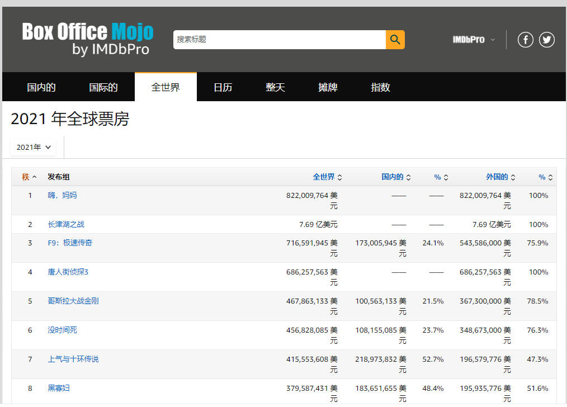Open the 指数 navigation tab
Viewport: 567px width, 407px height.
tap(380, 87)
